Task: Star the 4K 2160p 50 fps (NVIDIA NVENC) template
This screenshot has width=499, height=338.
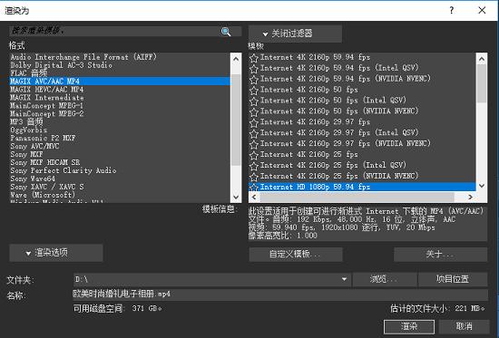Action: [254, 112]
